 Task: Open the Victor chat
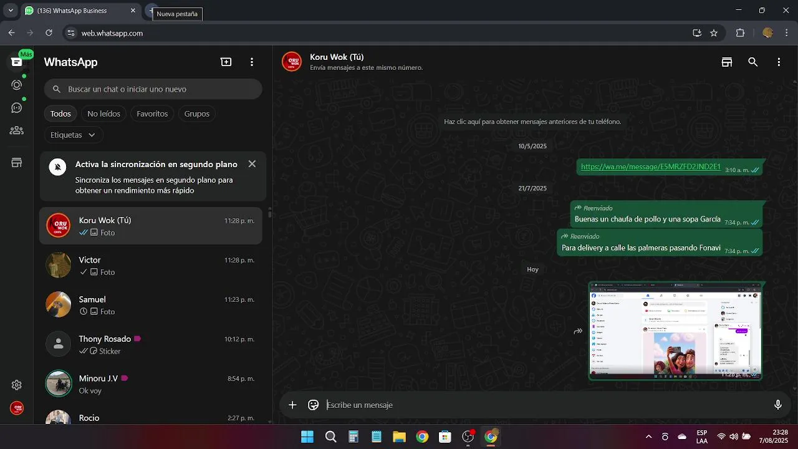[x=151, y=266]
